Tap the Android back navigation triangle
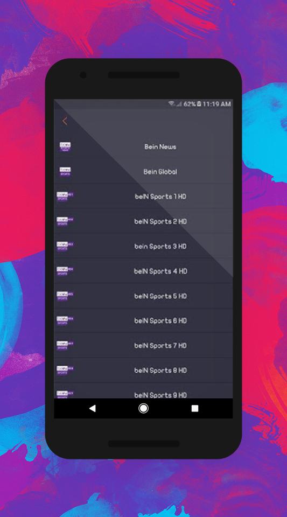 93,409
